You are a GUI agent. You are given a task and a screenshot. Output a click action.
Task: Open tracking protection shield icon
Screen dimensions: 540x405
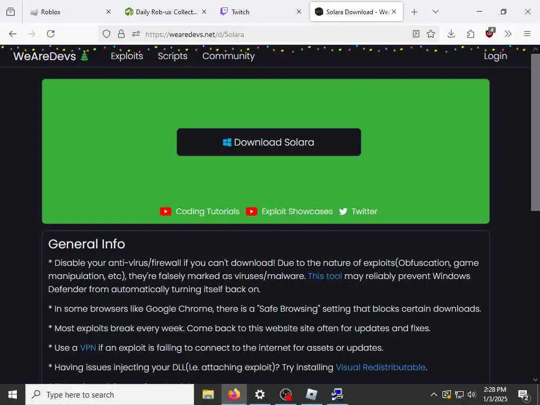click(107, 34)
